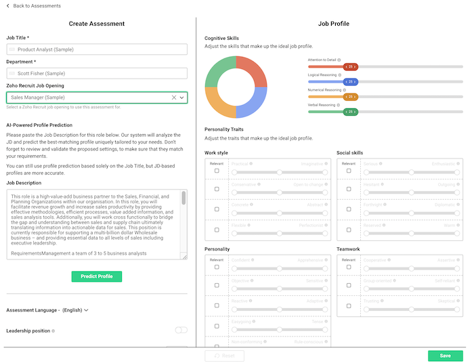Click the Back to Assessments arrow icon

tap(7, 6)
